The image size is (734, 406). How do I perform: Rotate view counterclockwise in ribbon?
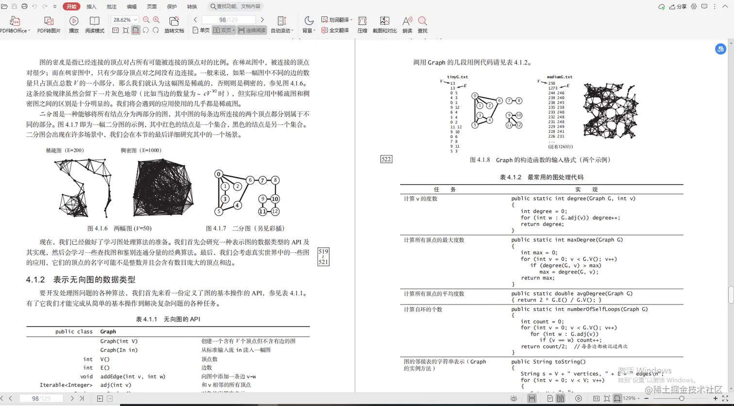[146, 30]
